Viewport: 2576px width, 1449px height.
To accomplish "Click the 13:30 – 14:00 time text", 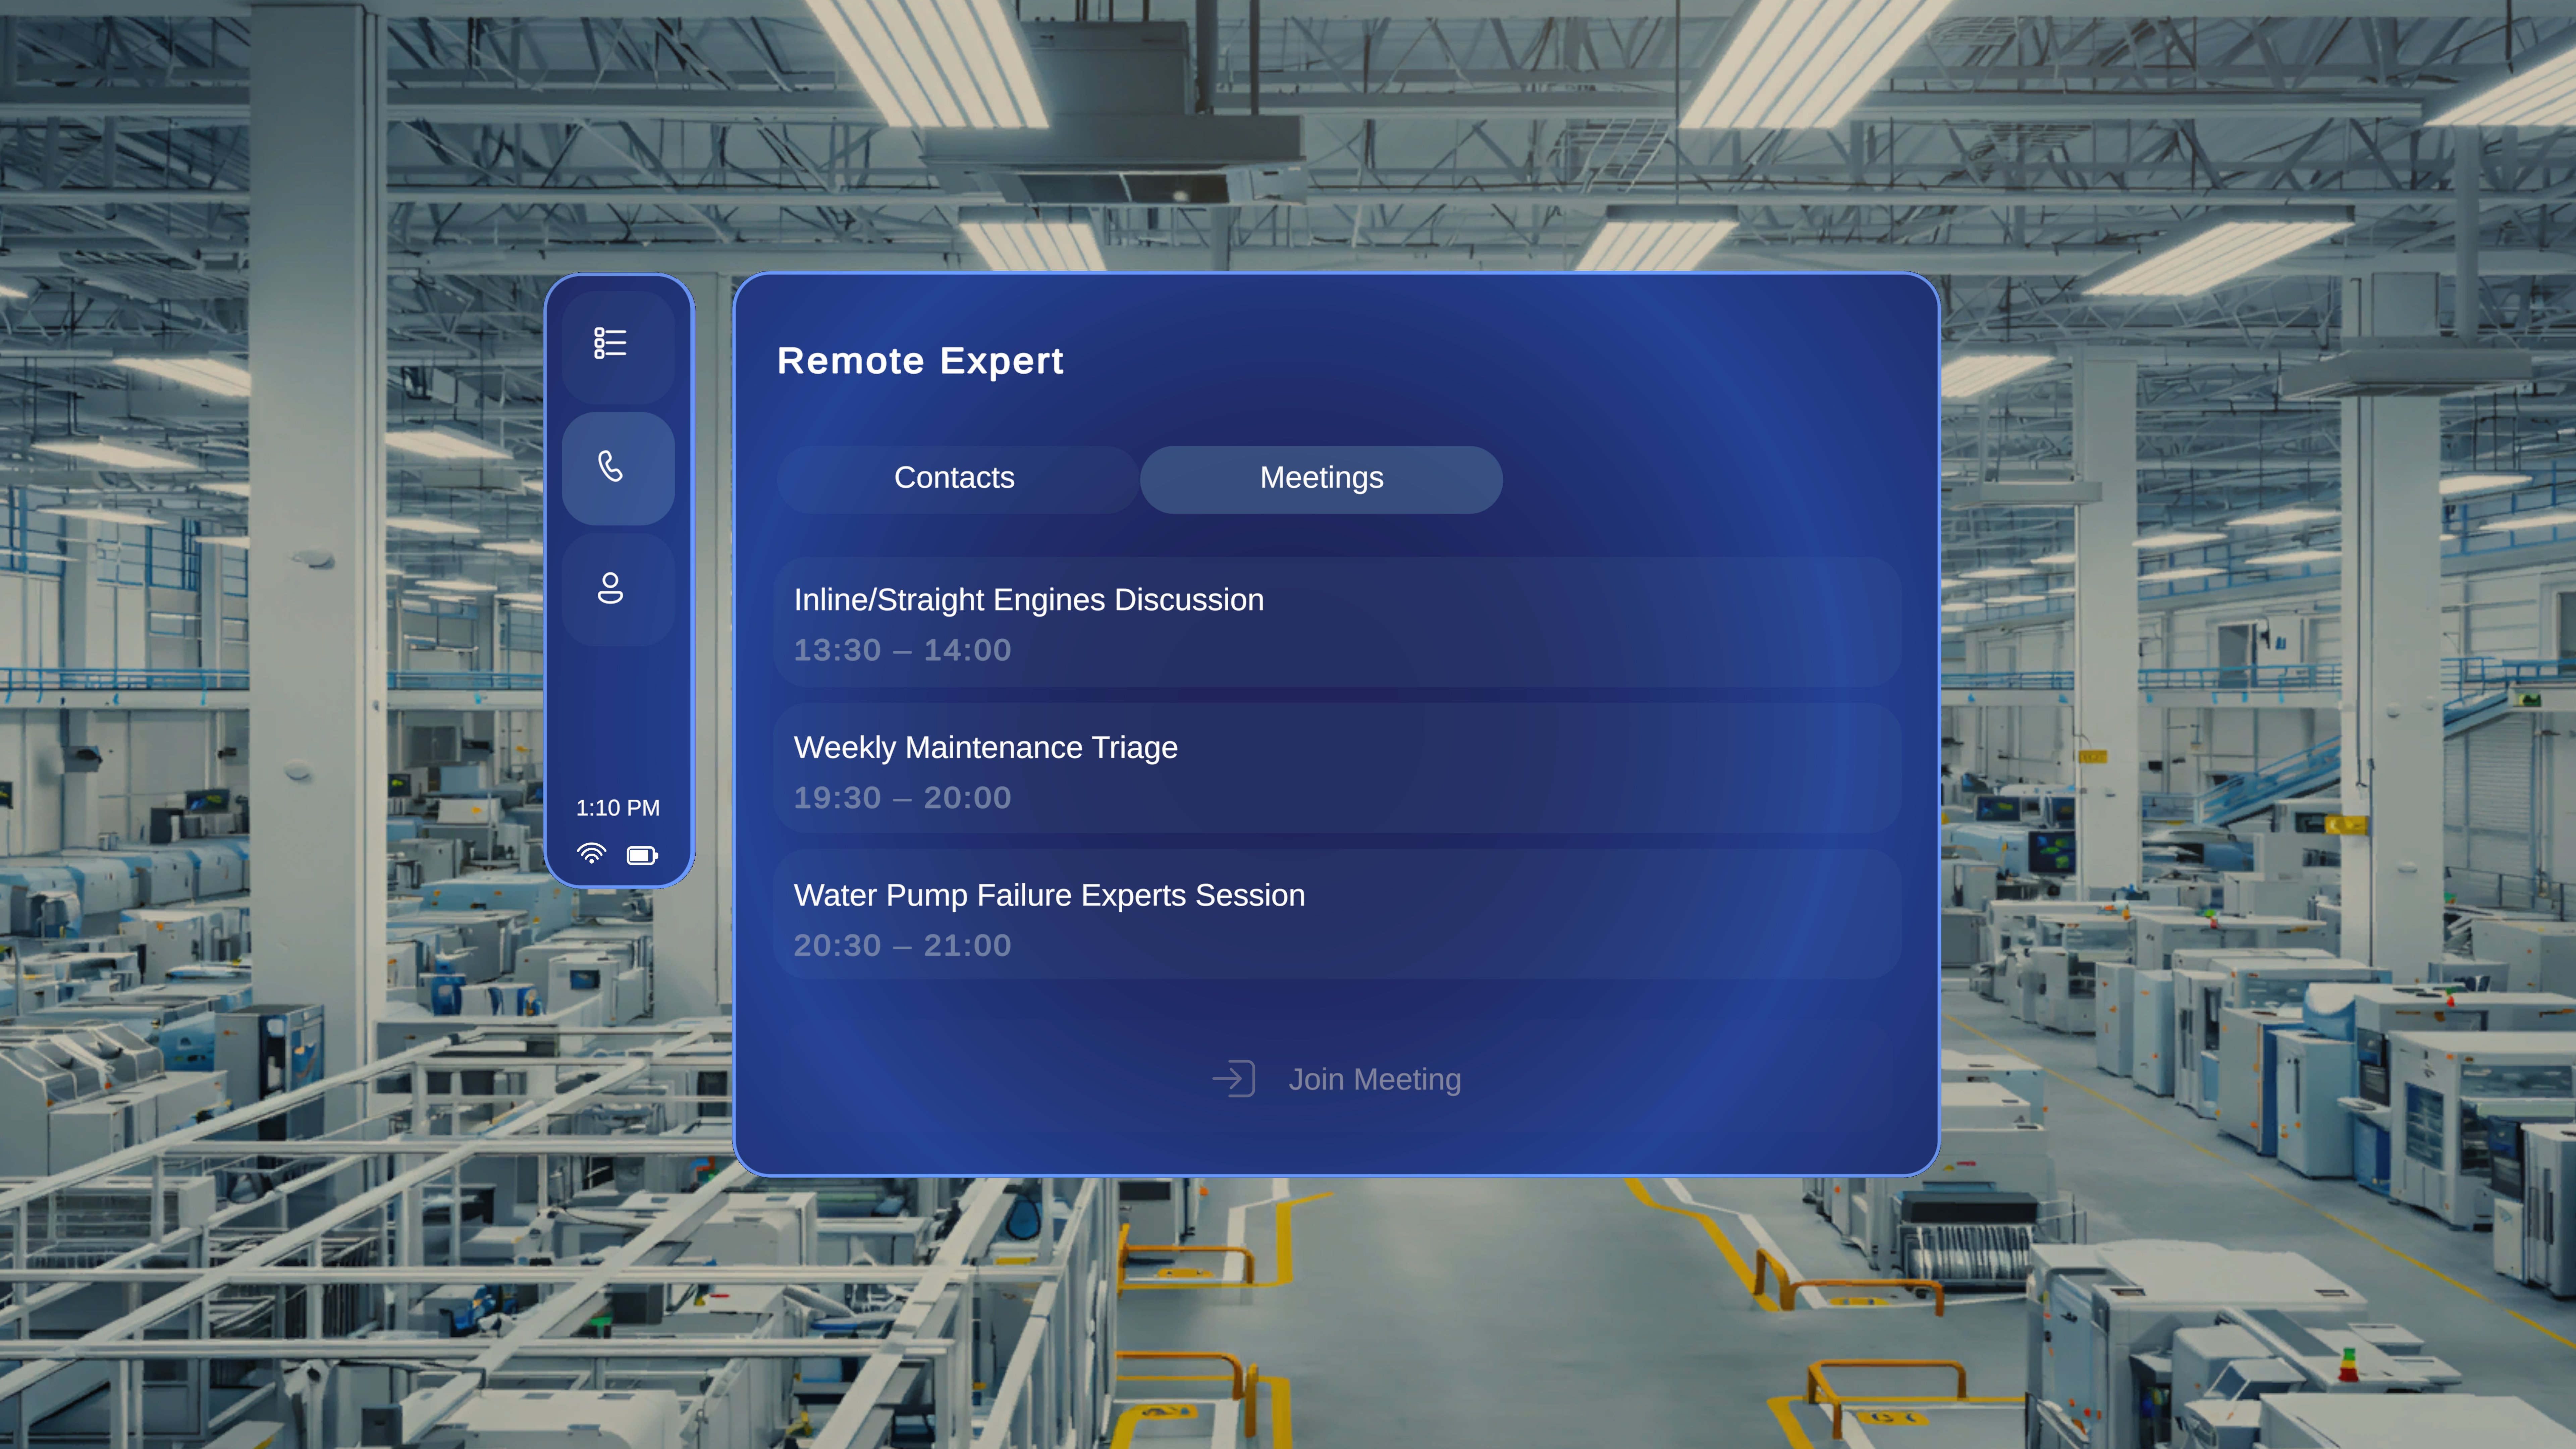I will pos(902,650).
